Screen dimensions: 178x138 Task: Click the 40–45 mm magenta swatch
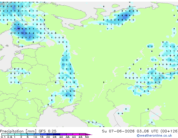76,134
